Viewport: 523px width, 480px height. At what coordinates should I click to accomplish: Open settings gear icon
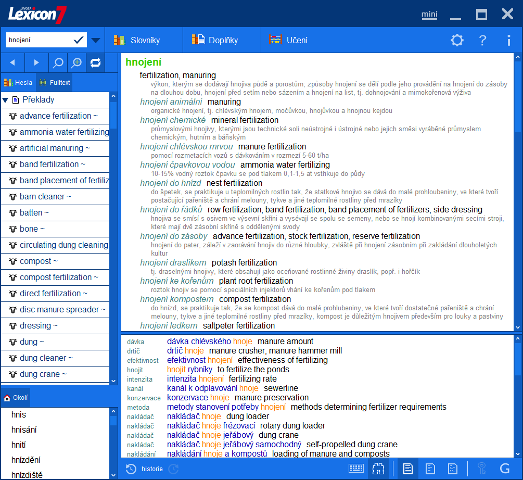pyautogui.click(x=457, y=41)
